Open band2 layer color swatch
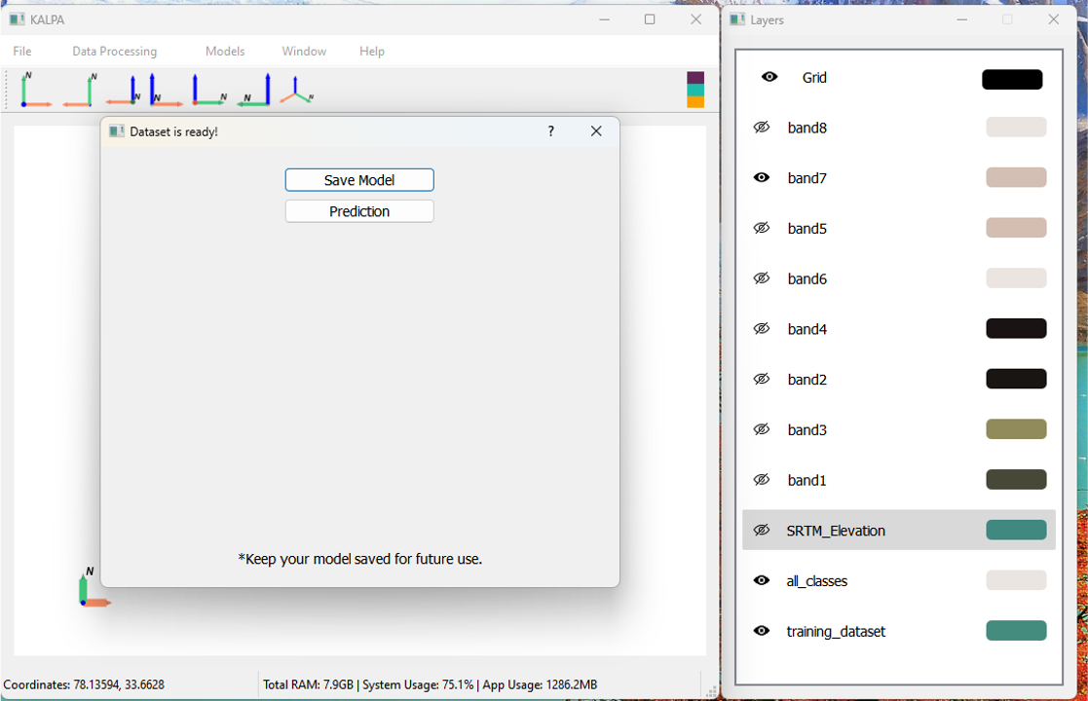 click(x=1016, y=379)
